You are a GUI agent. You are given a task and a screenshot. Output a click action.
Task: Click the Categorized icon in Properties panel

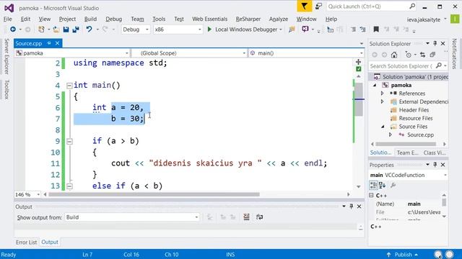coord(373,185)
